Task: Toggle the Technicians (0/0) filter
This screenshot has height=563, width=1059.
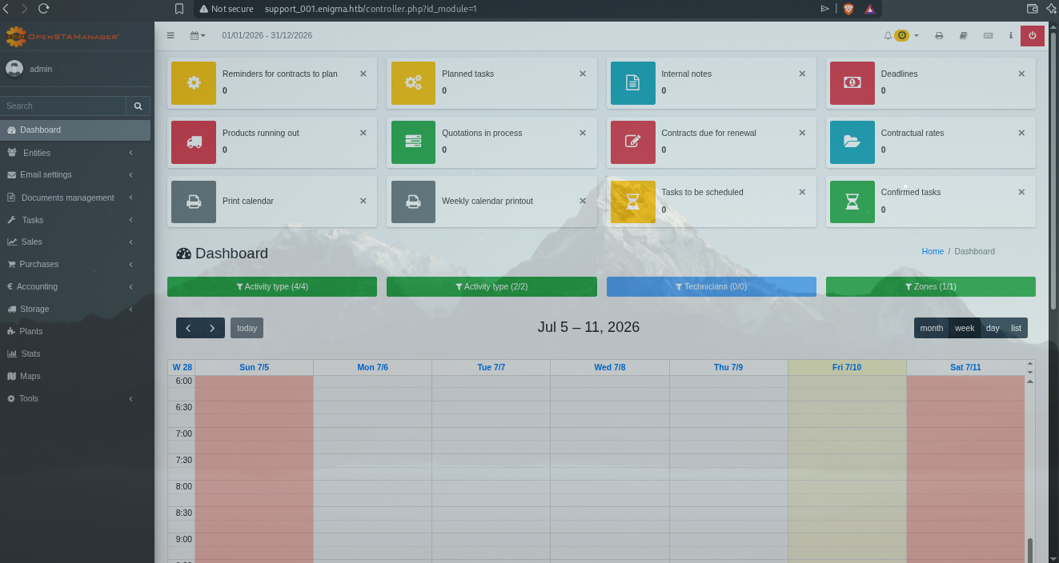Action: 711,286
